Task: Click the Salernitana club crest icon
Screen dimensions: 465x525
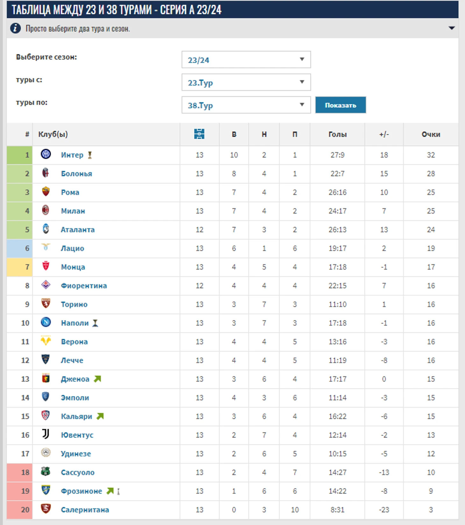Action: coord(46,508)
